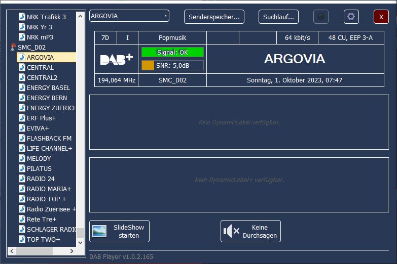Viewport: 397px width, 264px height.
Task: Click note icon beside EVIVA+
Action: (x=22, y=128)
